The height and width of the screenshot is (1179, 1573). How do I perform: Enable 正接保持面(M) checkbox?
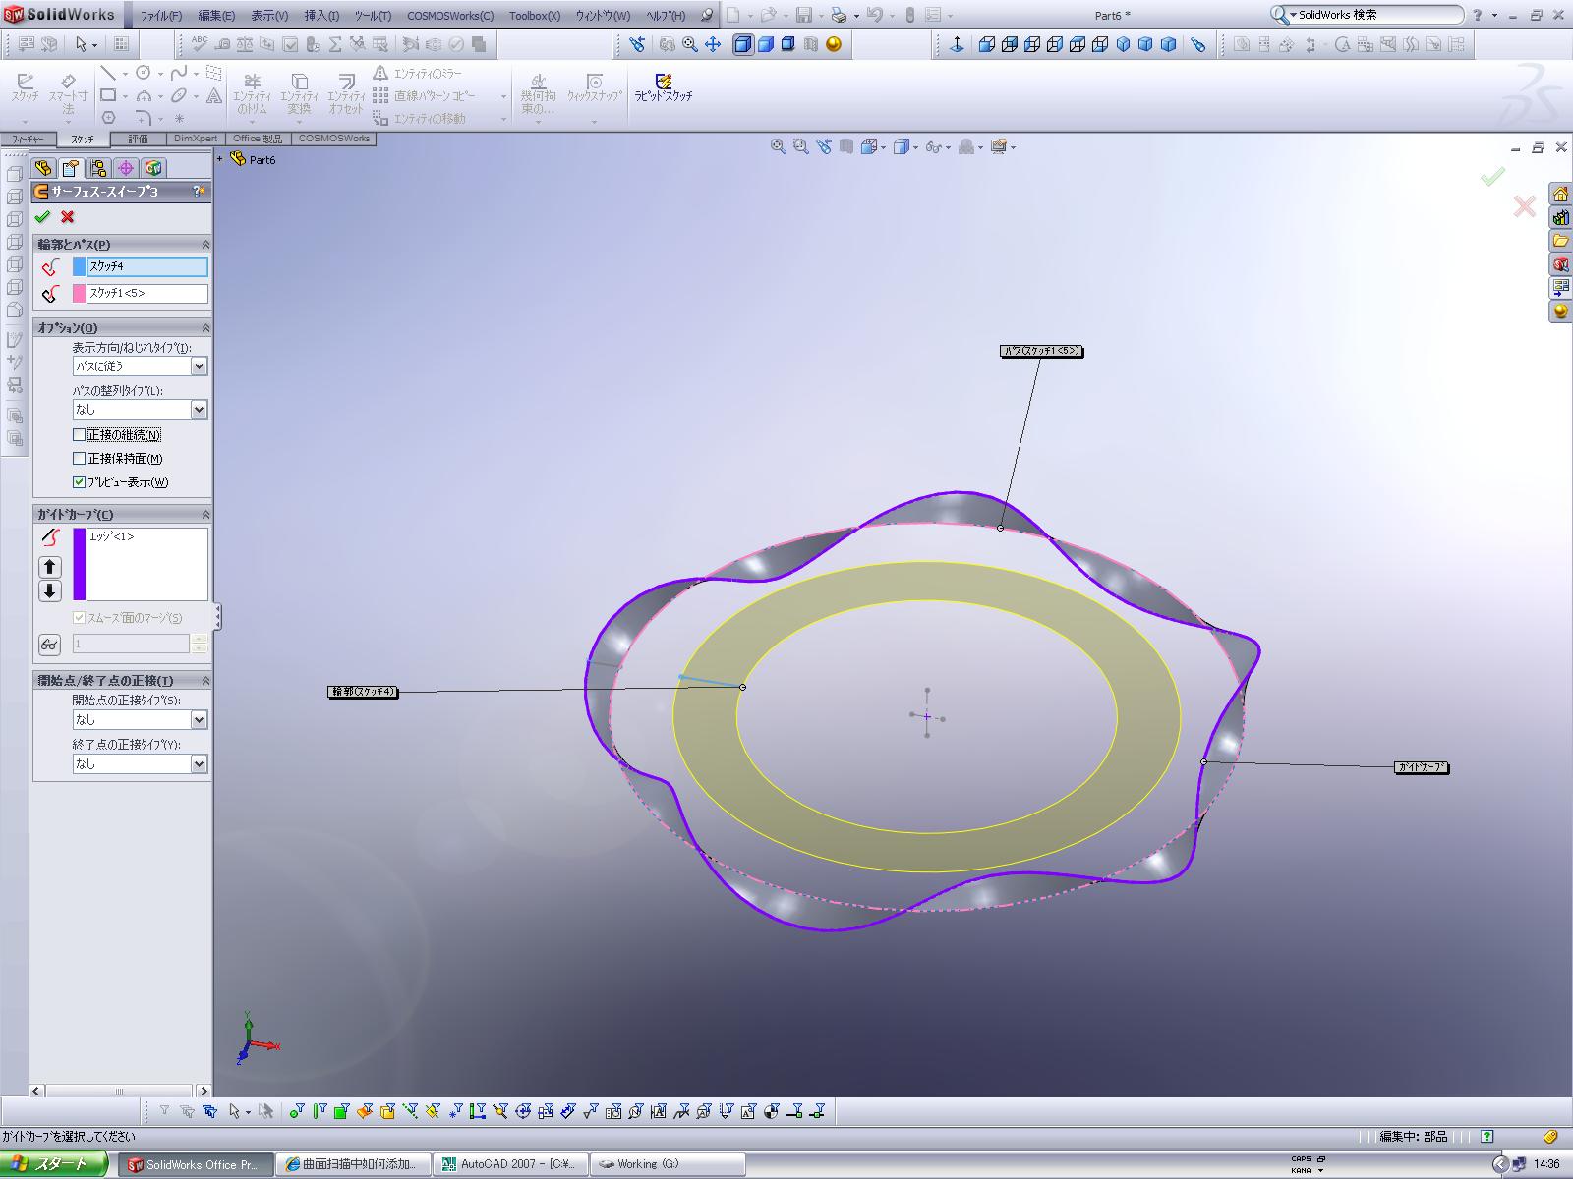click(80, 458)
